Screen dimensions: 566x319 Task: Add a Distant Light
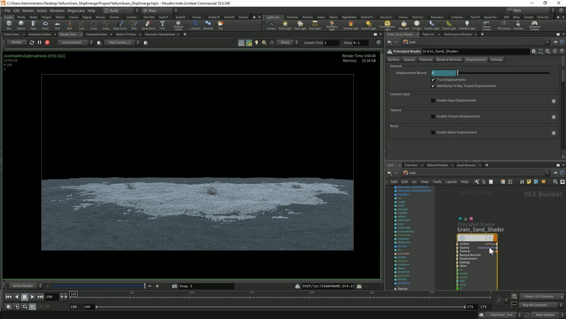coord(368,25)
